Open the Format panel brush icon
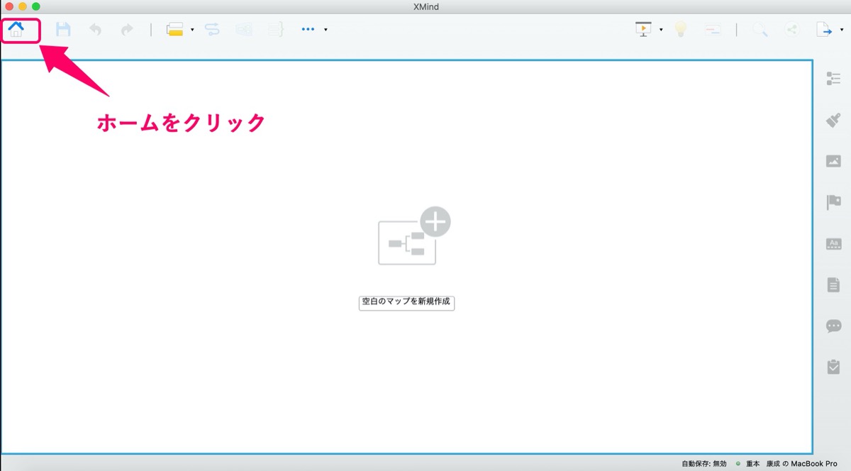This screenshot has width=851, height=471. [x=833, y=120]
